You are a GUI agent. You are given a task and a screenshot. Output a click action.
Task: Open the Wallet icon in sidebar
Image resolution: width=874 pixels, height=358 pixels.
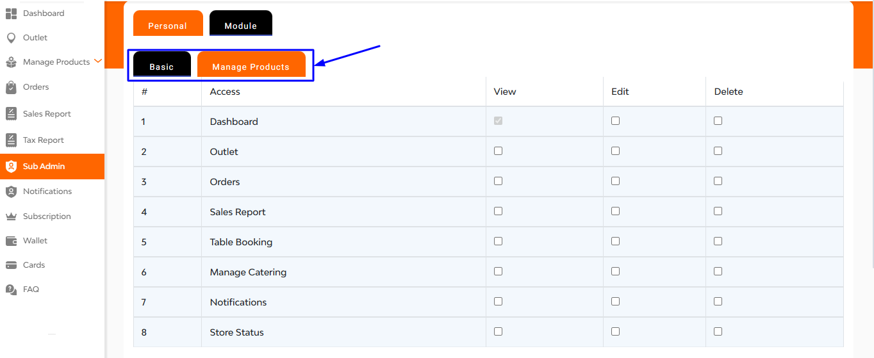(x=11, y=241)
